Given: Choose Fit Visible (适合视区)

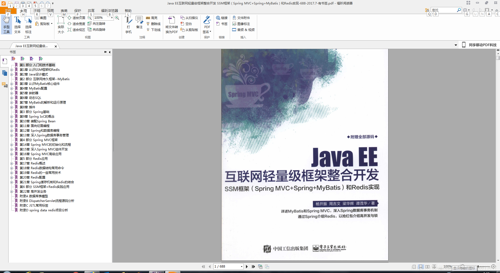Looking at the screenshot, I should tap(76, 30).
